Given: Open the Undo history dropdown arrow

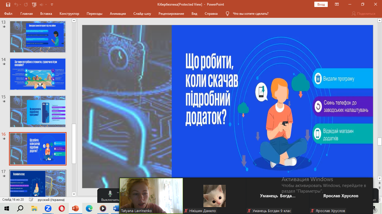Looking at the screenshot, I should 20,5.
